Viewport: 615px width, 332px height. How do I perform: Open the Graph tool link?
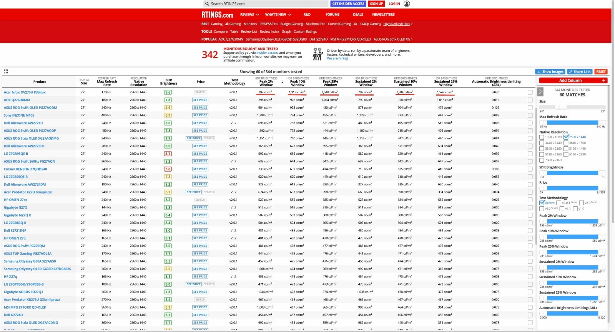coord(286,31)
